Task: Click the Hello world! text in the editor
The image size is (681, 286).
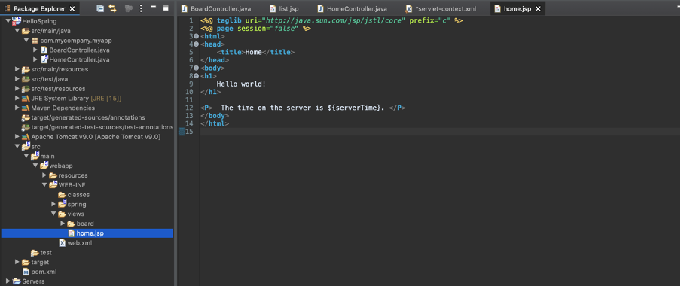Action: click(x=241, y=84)
